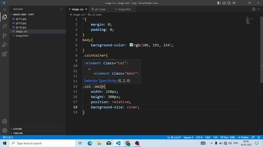
Task: Click Prettier status bar item
Action: [x=243, y=137]
